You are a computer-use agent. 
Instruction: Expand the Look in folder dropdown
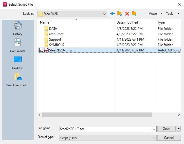click(x=105, y=14)
